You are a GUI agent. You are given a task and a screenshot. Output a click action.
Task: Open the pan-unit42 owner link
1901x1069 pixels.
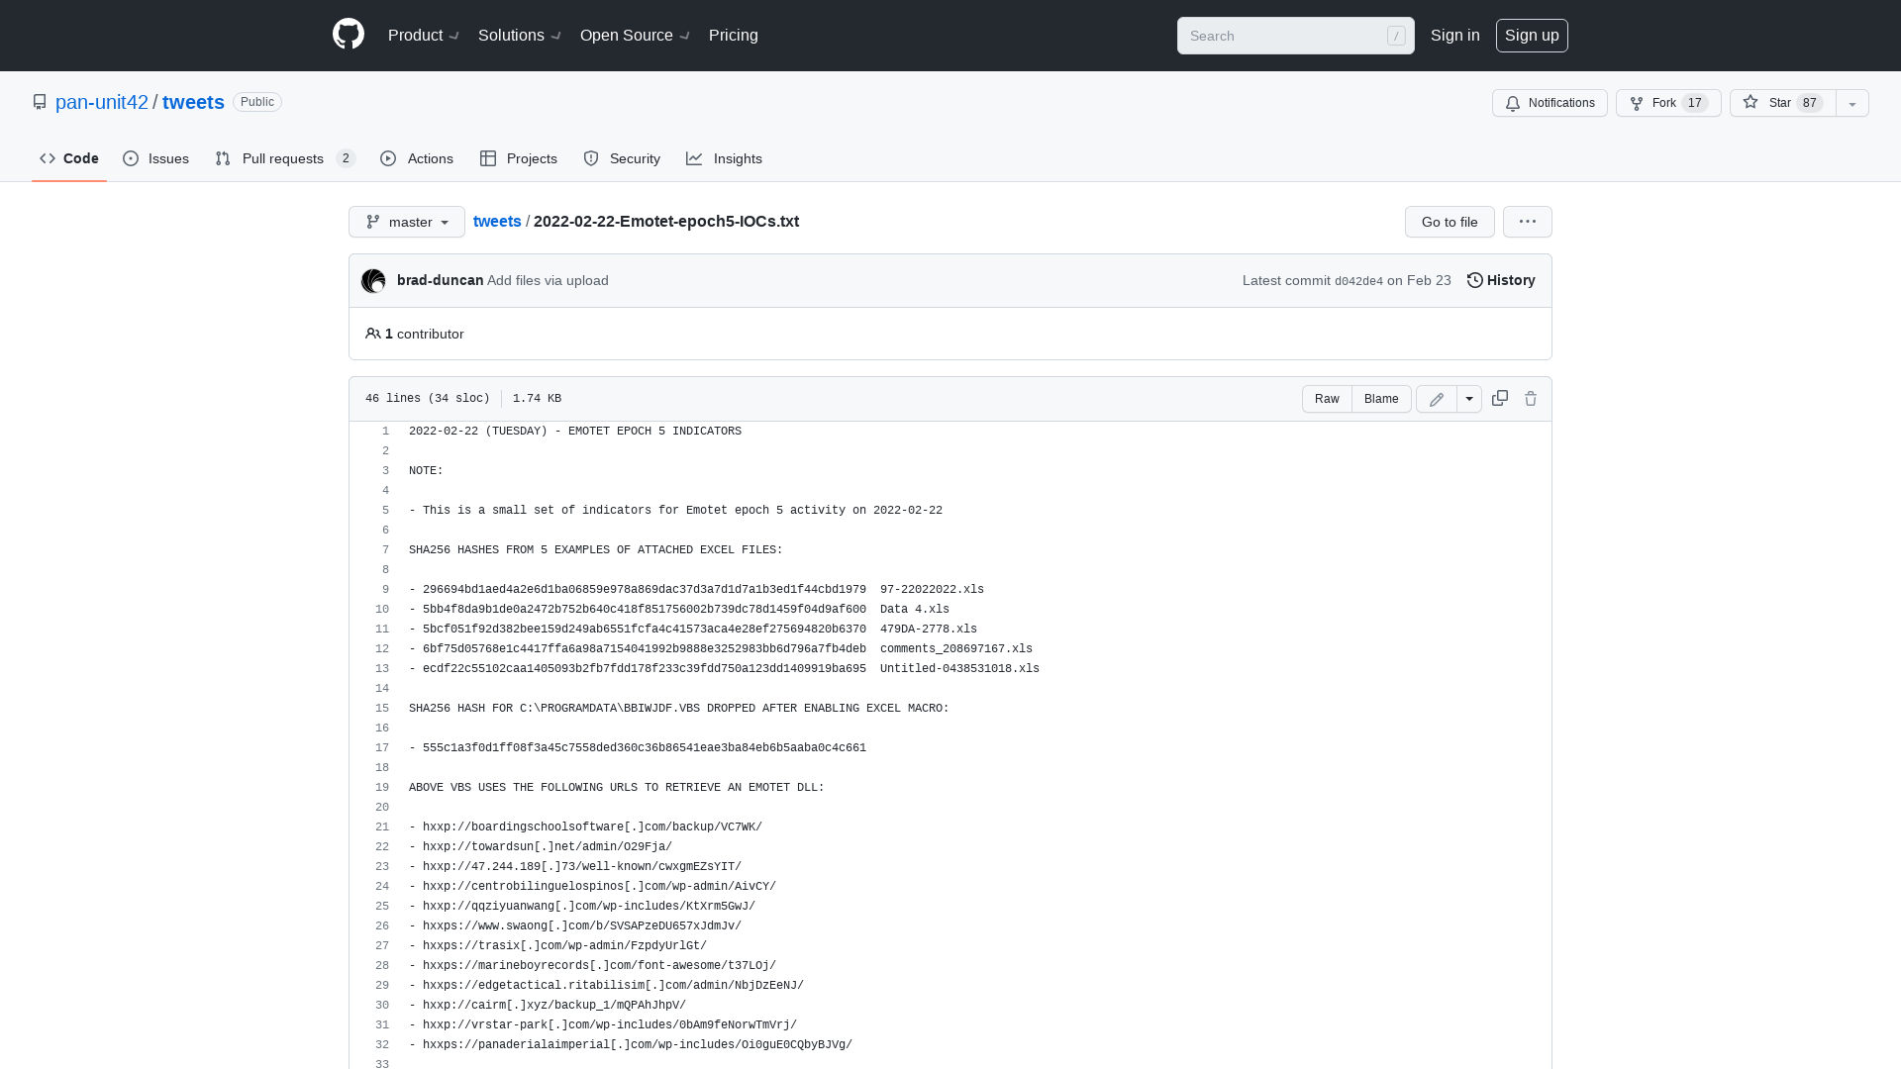(102, 102)
